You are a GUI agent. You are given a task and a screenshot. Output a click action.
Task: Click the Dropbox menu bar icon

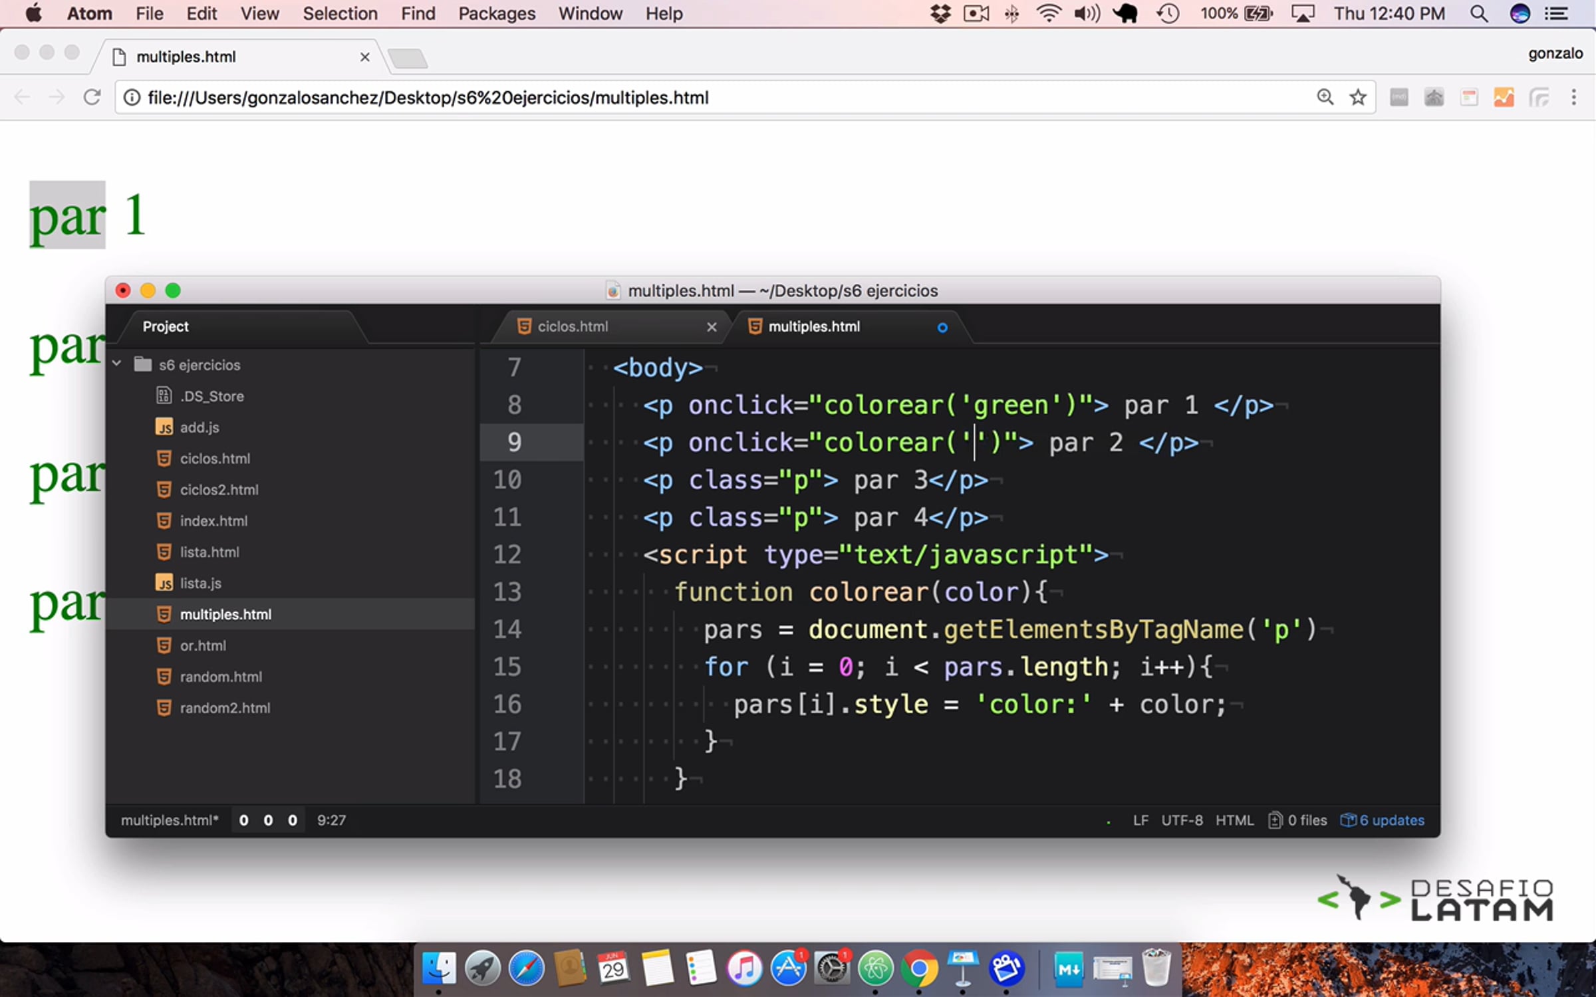940,13
